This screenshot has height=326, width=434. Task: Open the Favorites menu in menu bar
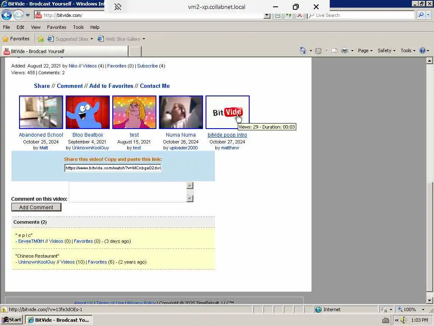point(57,27)
